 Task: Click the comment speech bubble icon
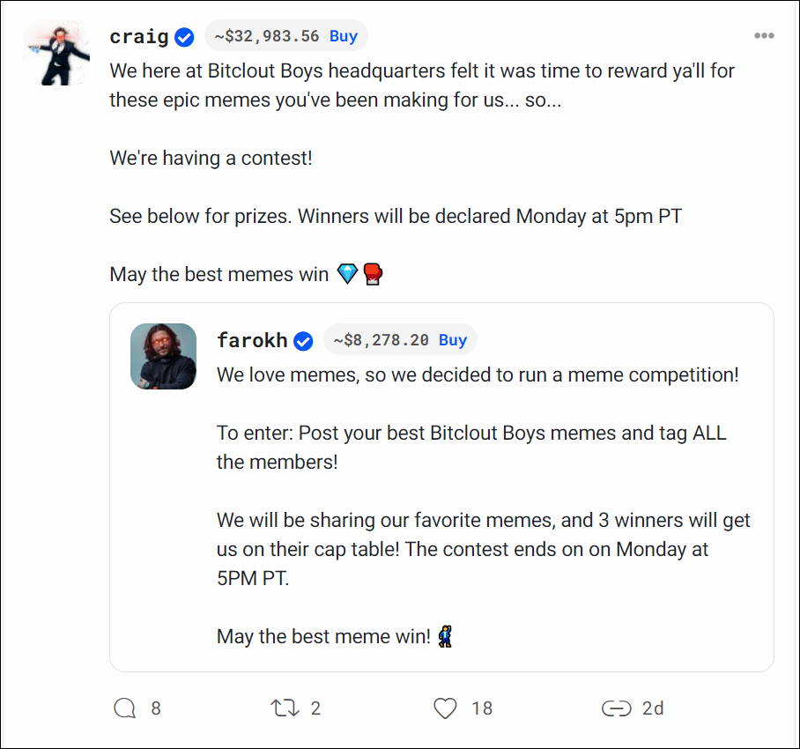(125, 708)
